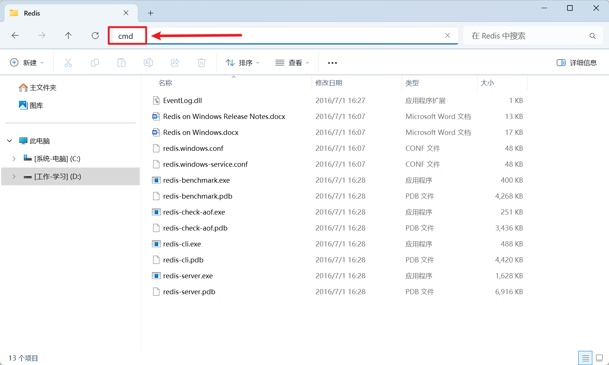
Task: Click the redis-benchmark.exe application icon
Action: (156, 180)
